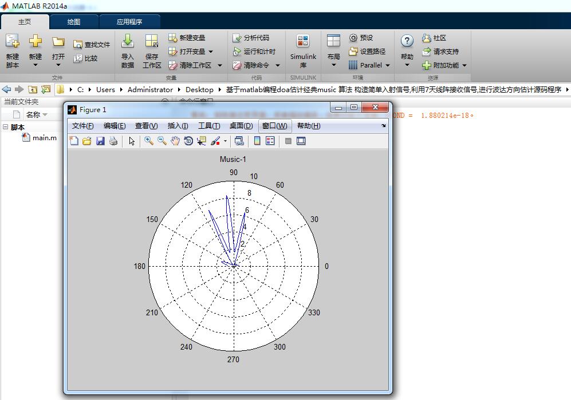Expand Add-Ons dropdown
This screenshot has height=400, width=571.
point(464,65)
